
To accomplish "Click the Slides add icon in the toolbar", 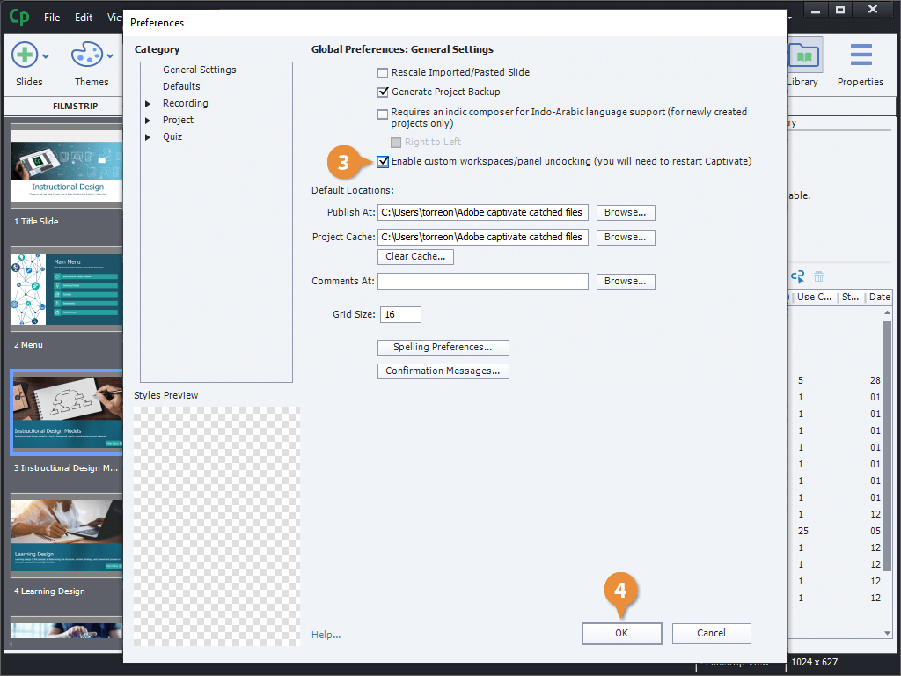I will [25, 55].
